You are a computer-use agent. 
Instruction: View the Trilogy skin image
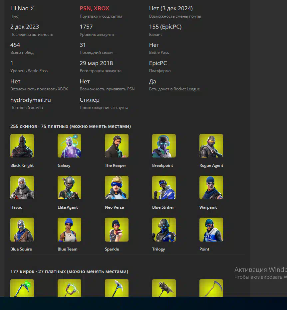point(164,230)
